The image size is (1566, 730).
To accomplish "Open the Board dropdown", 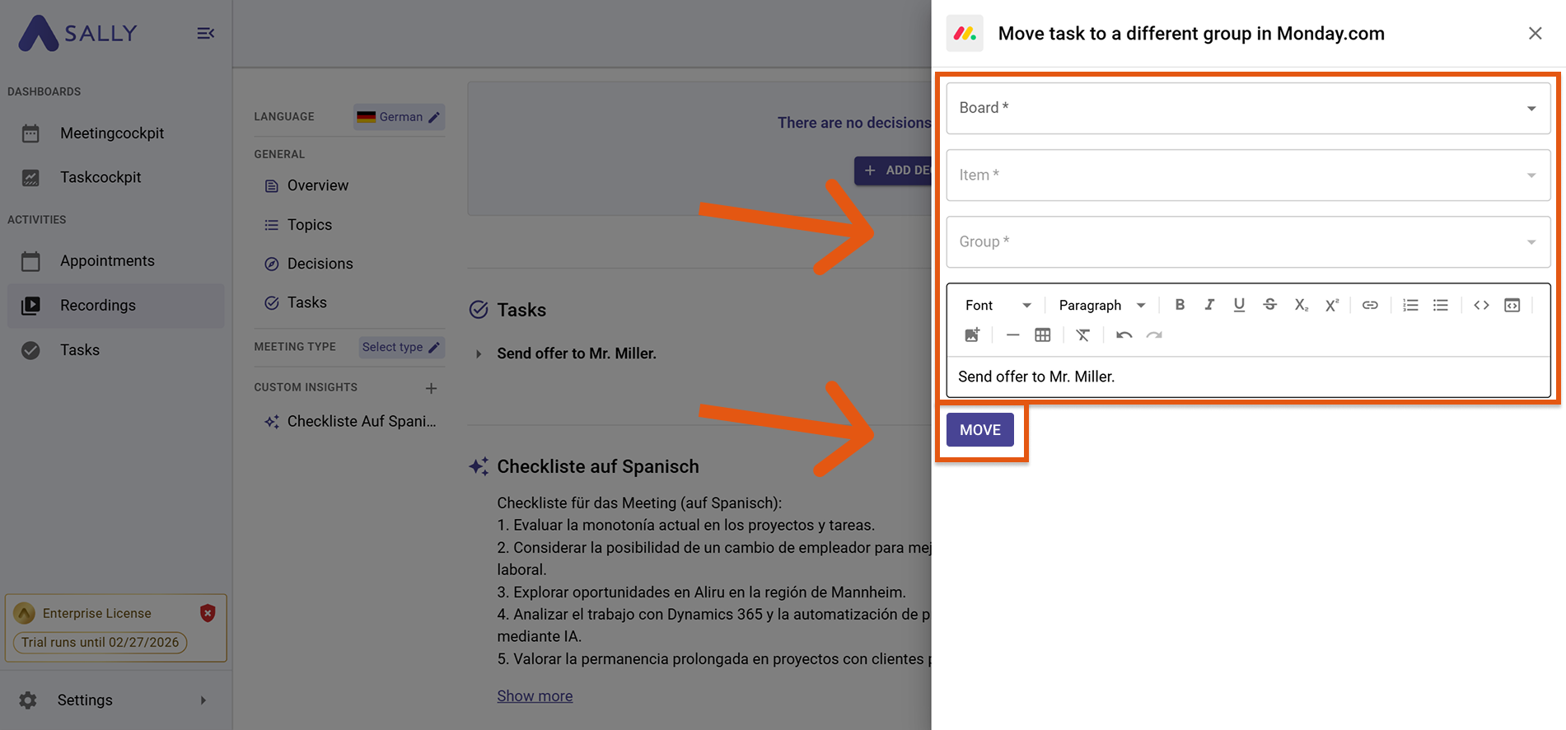I will click(1247, 108).
